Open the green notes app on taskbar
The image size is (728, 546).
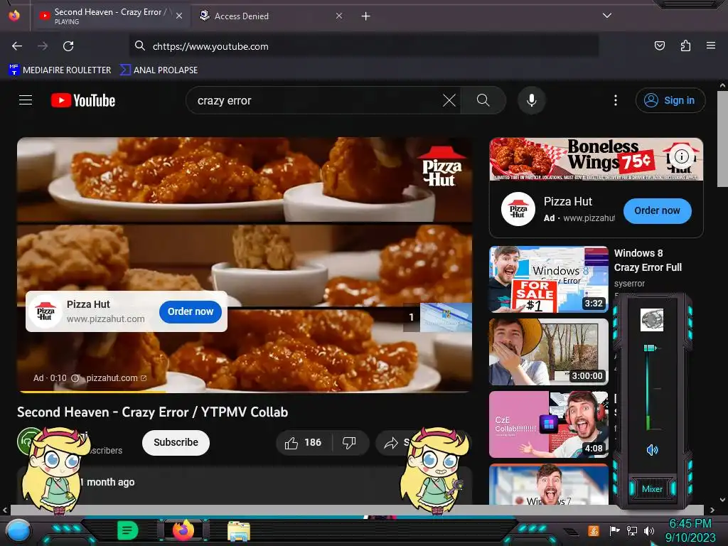tap(127, 530)
